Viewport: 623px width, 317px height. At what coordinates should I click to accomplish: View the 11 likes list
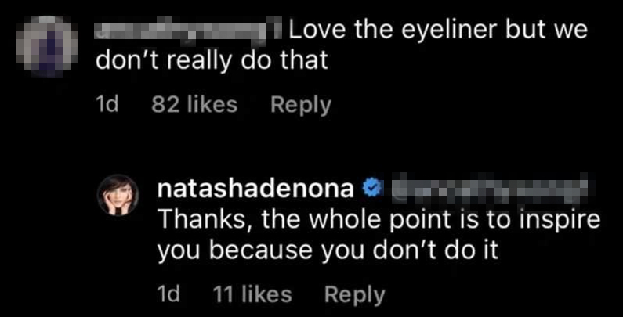click(252, 294)
